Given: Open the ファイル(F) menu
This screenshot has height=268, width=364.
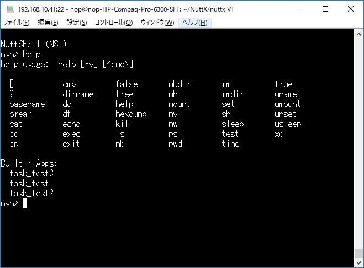Looking at the screenshot, I should click(16, 23).
